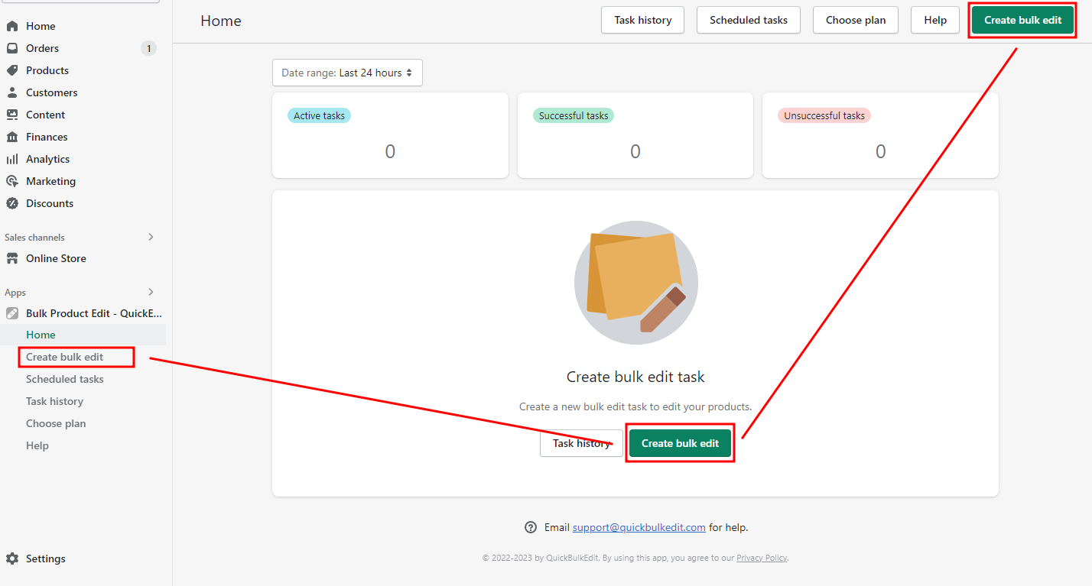Viewport: 1092px width, 586px height.
Task: Open the Date range dropdown
Action: (347, 73)
